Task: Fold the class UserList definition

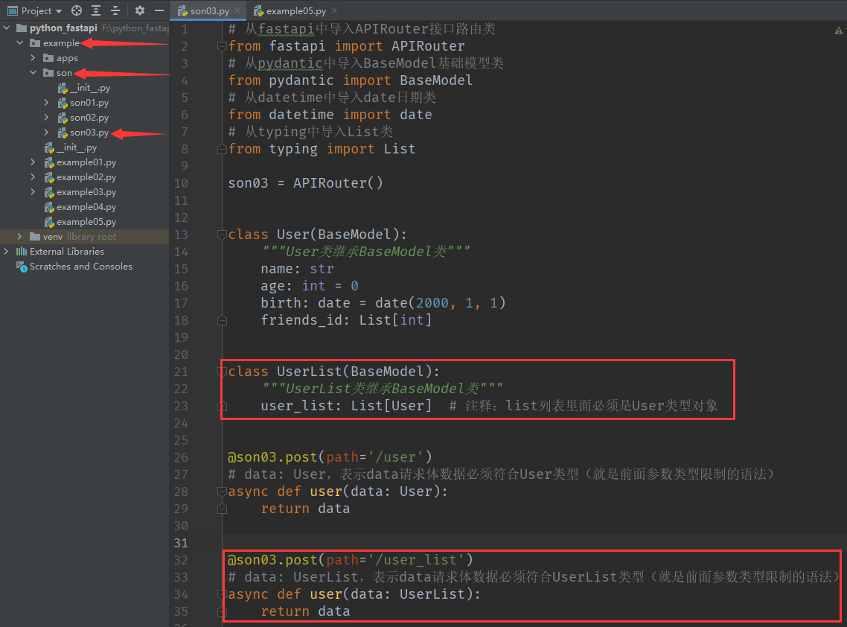Action: [221, 372]
